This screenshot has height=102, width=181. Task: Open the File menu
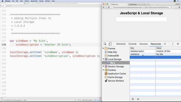[x=13, y=1]
